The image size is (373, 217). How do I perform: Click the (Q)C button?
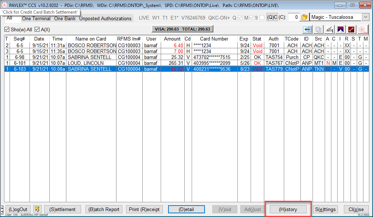(272, 17)
